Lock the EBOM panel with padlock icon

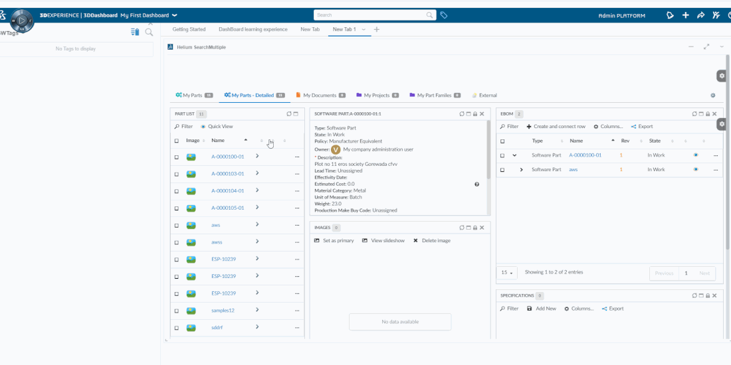coord(707,114)
